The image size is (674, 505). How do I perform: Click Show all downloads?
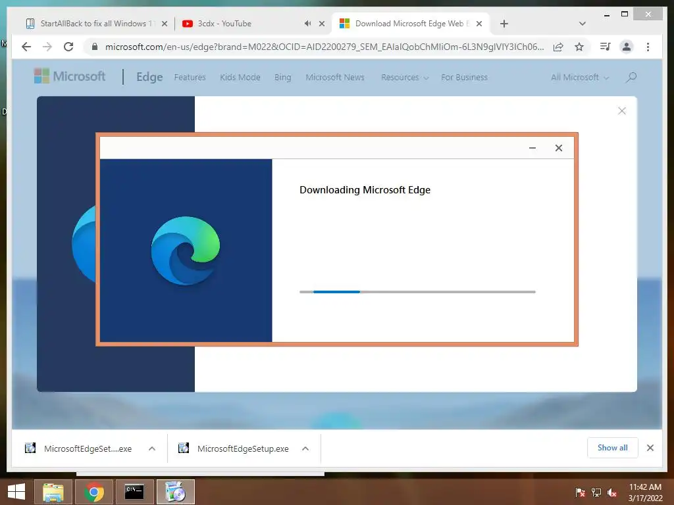click(x=613, y=448)
